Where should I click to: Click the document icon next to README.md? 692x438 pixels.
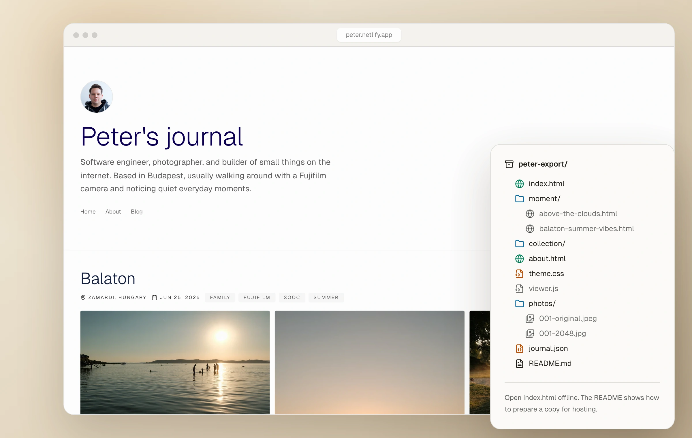[520, 364]
